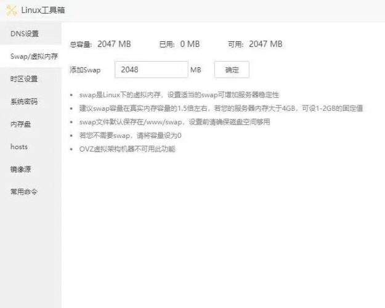385x308 pixels.
Task: Click the 已用 0 MB value
Action: coord(189,44)
